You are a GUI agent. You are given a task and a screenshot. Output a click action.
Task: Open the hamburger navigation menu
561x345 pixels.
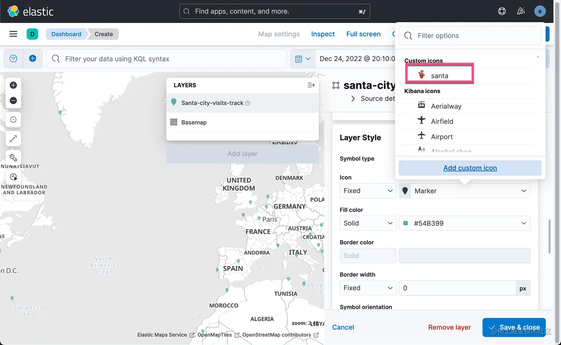[13, 34]
